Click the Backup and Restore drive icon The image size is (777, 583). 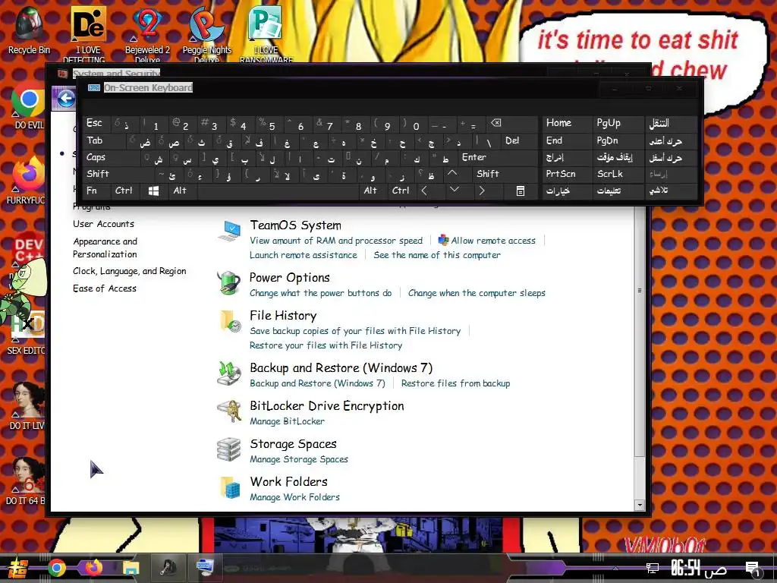click(x=229, y=373)
